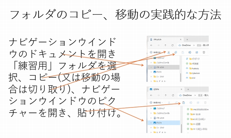Click the Delete trash icon in the ドキュメント window
The width and height of the screenshot is (231, 138).
tap(204, 52)
